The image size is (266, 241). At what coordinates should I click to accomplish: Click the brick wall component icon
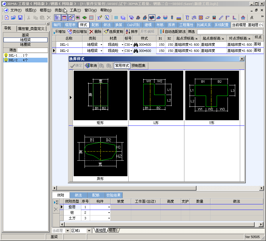pyautogui.click(x=201, y=18)
